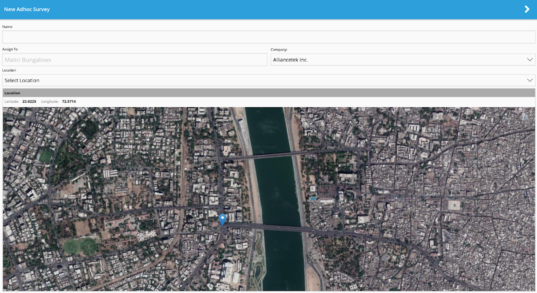Click the Select Location chevron arrow

[530, 80]
